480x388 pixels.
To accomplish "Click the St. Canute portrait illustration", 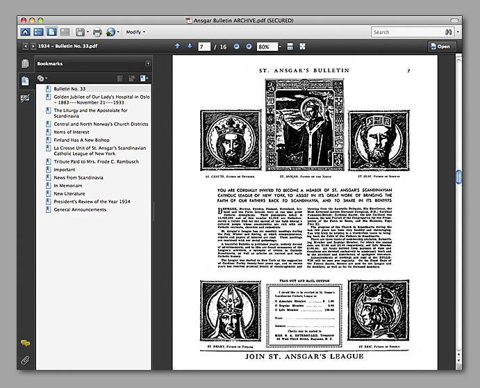I will tap(231, 140).
